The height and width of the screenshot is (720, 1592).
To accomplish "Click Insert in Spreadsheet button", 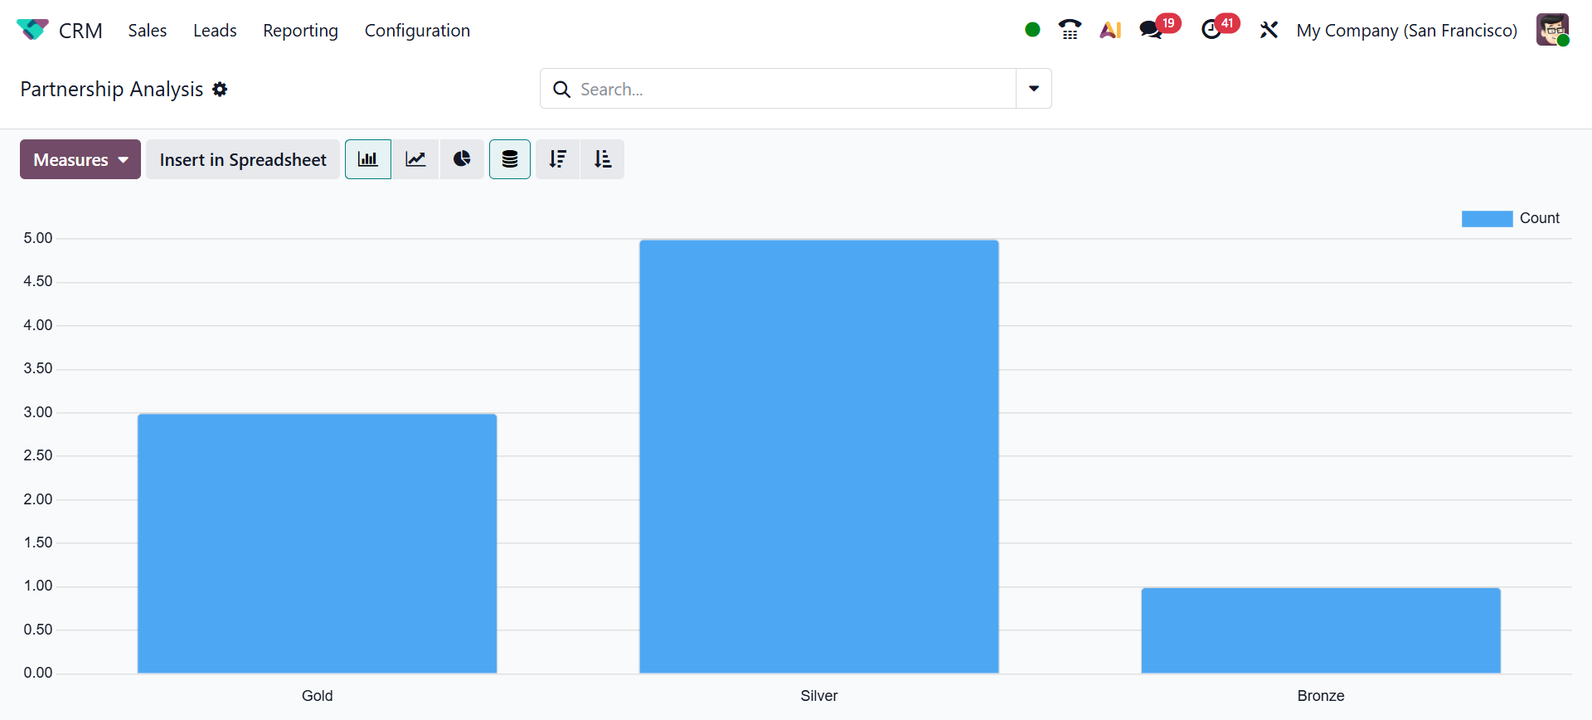I will (243, 159).
